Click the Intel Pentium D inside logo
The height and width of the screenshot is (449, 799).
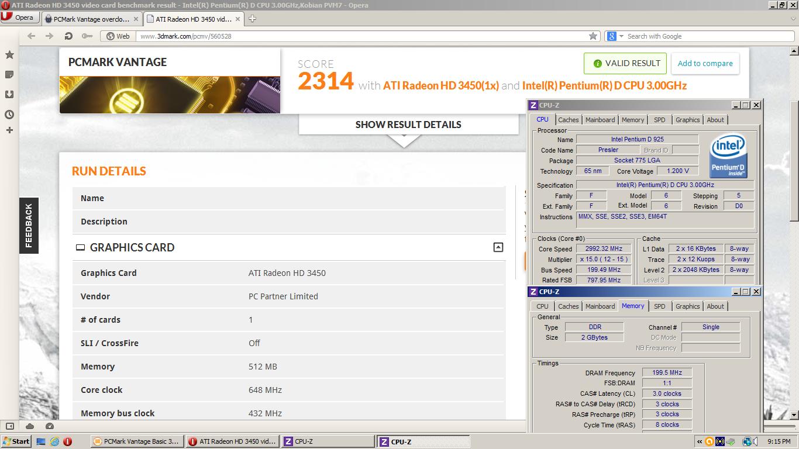point(728,156)
